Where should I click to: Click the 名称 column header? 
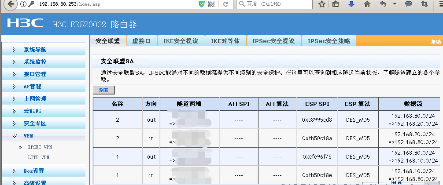click(x=118, y=104)
